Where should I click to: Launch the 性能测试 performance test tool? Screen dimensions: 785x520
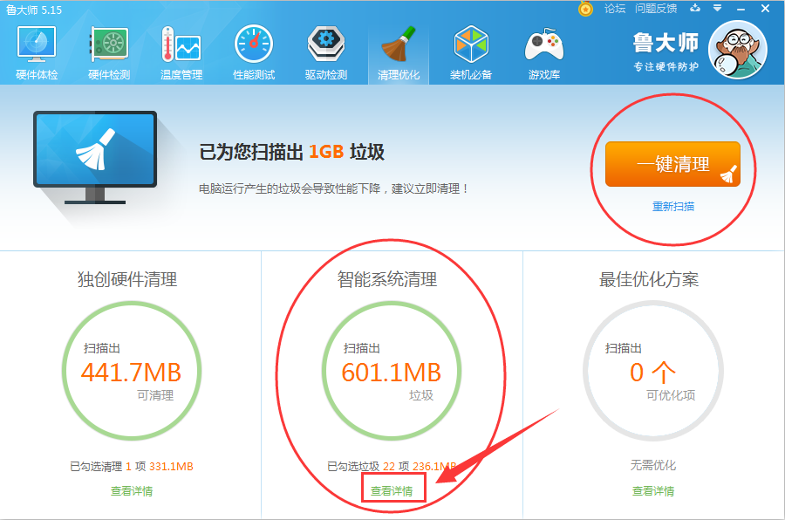252,52
